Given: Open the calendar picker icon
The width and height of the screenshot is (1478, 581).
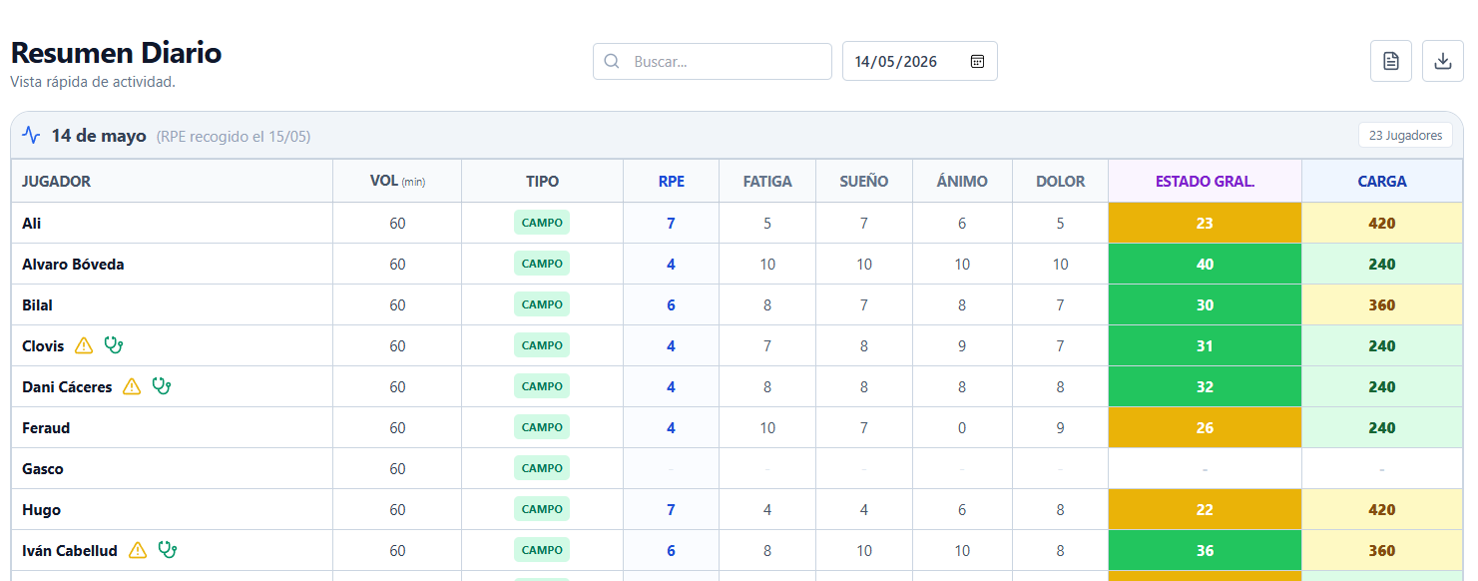Looking at the screenshot, I should tap(978, 61).
